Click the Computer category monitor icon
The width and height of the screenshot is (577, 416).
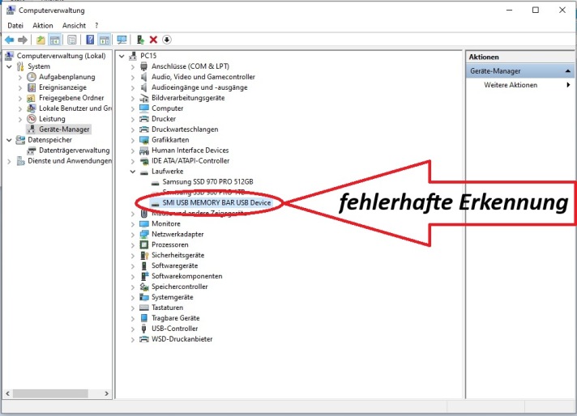(x=144, y=108)
